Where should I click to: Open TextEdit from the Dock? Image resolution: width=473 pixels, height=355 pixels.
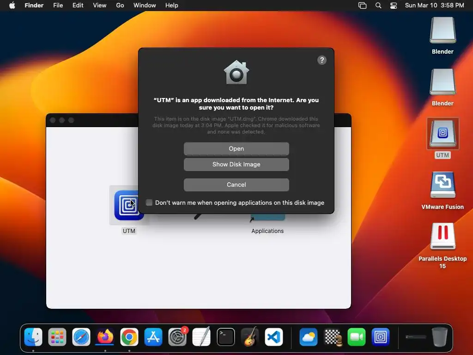[201, 337]
